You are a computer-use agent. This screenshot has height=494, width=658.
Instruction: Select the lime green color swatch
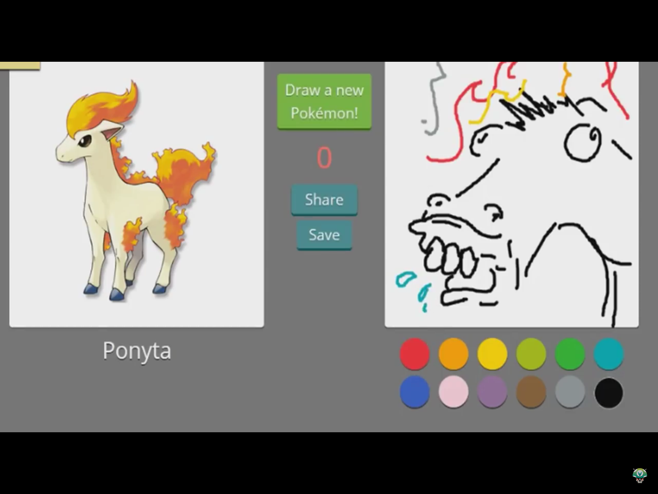[531, 353]
